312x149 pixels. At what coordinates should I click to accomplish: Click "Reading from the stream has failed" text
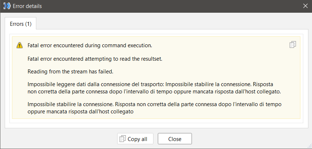[x=73, y=72]
